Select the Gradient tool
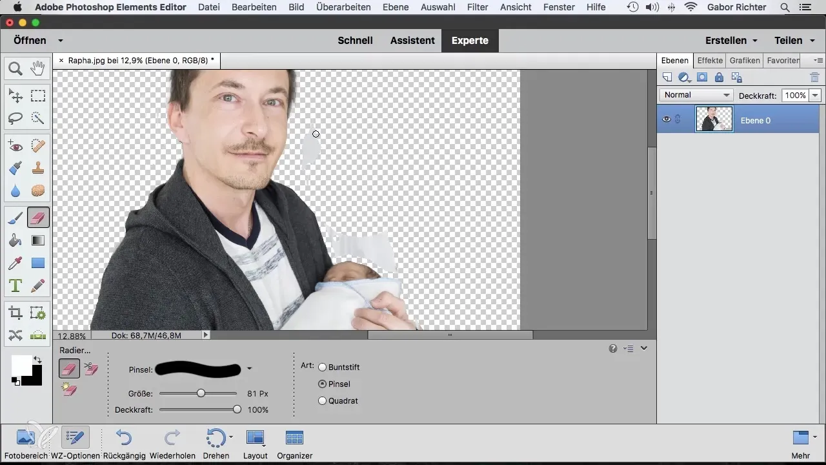 [x=38, y=241]
